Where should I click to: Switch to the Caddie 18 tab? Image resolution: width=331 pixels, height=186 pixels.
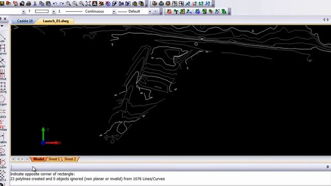tap(25, 21)
